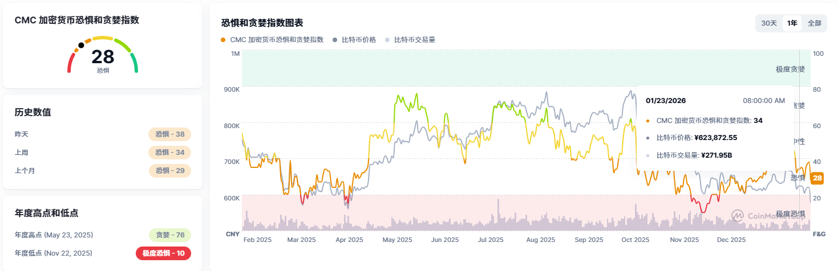Image resolution: width=838 pixels, height=271 pixels.
Task: Click the red segment of the gauge arc
Action: (x=70, y=63)
